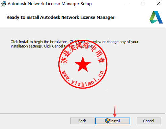
Task: Click the greyed-out maximize button
Action: pyautogui.click(x=143, y=4)
